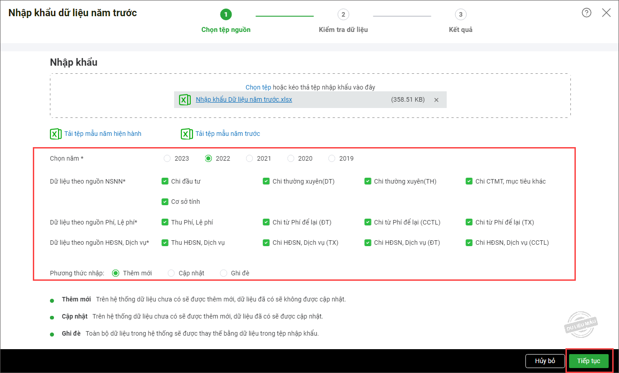
Task: Choose Ghi đè import method
Action: (x=224, y=273)
